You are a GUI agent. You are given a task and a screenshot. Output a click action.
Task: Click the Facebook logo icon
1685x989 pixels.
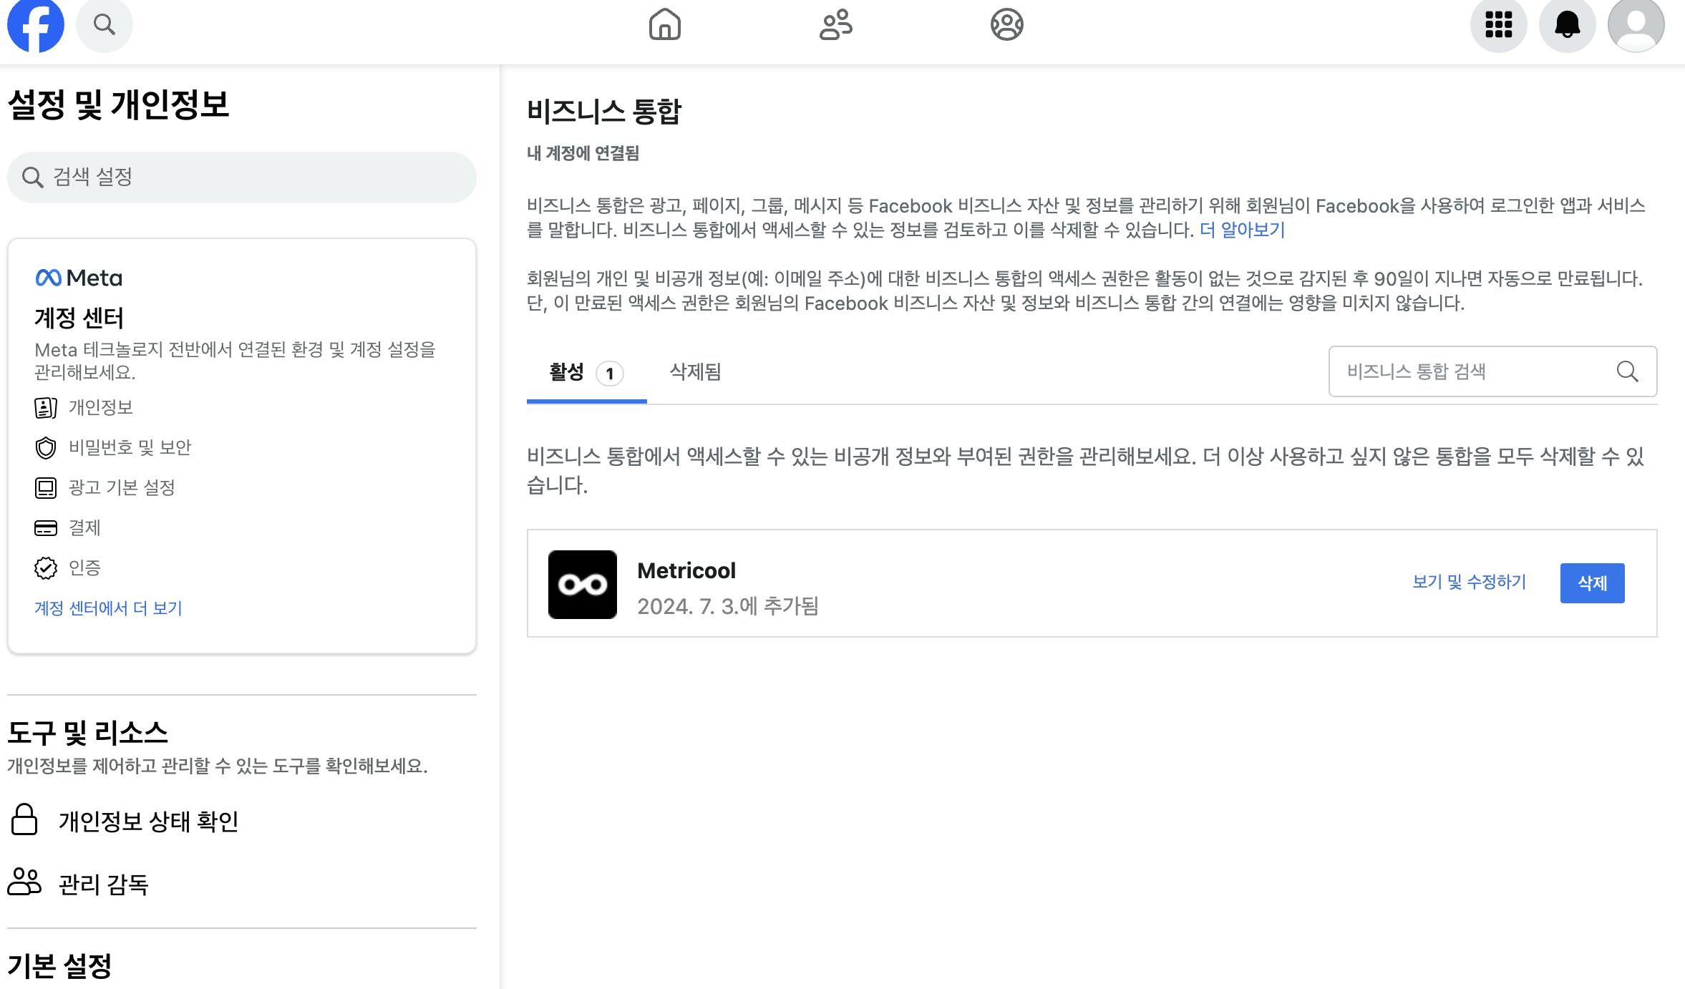point(36,25)
